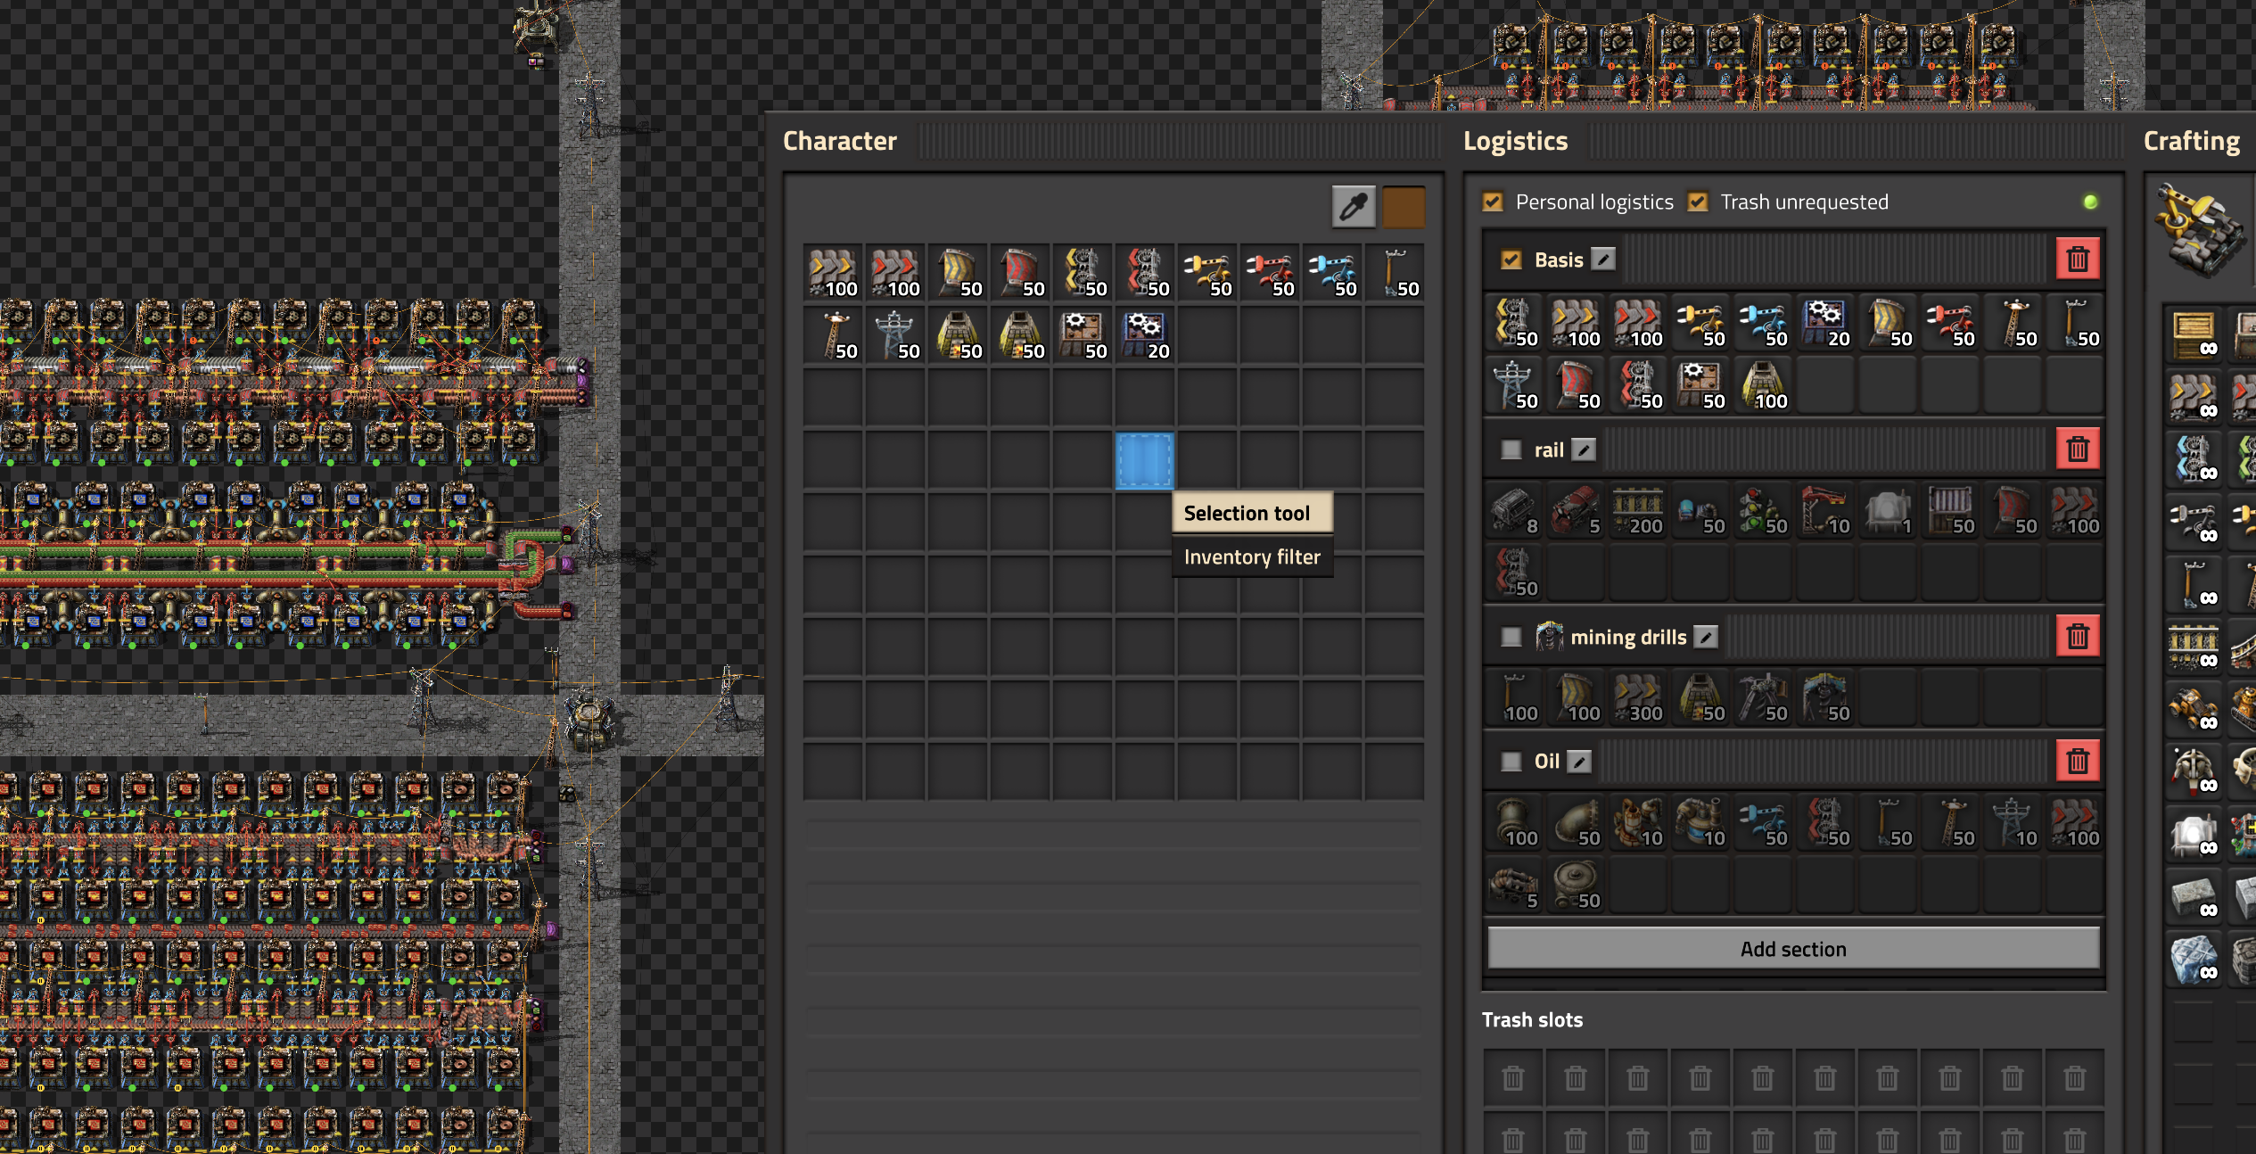Open pipe 100 request in Oil section
This screenshot has width=2256, height=1154.
tap(1513, 821)
